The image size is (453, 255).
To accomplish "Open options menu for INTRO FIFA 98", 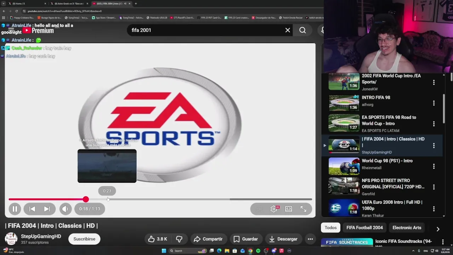I will pyautogui.click(x=434, y=103).
